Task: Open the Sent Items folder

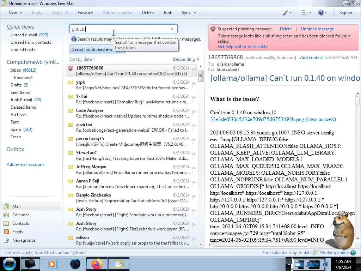Action: click(20, 92)
